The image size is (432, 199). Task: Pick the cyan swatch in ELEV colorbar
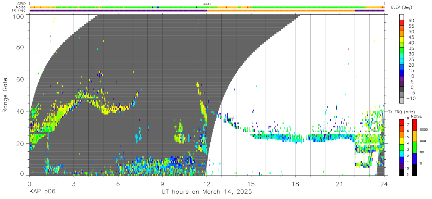(x=402, y=61)
